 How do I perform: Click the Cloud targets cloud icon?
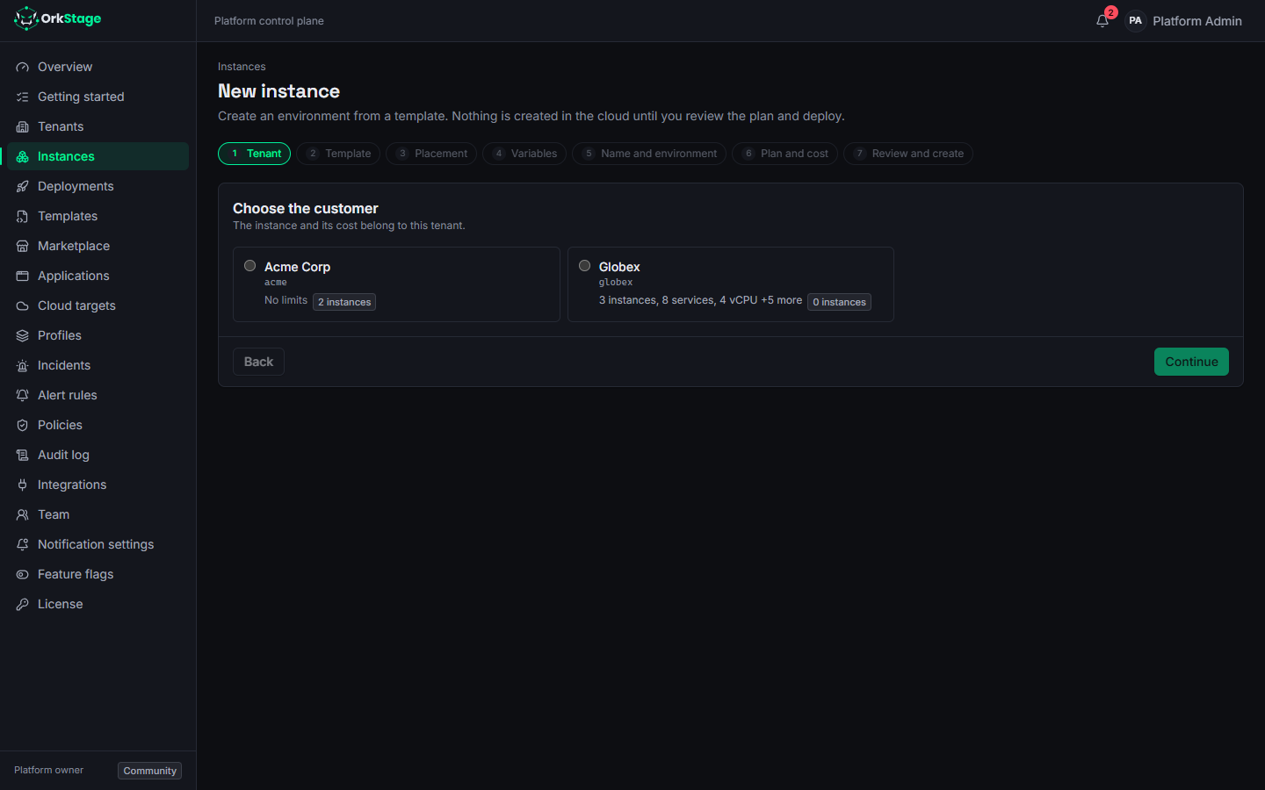[22, 305]
